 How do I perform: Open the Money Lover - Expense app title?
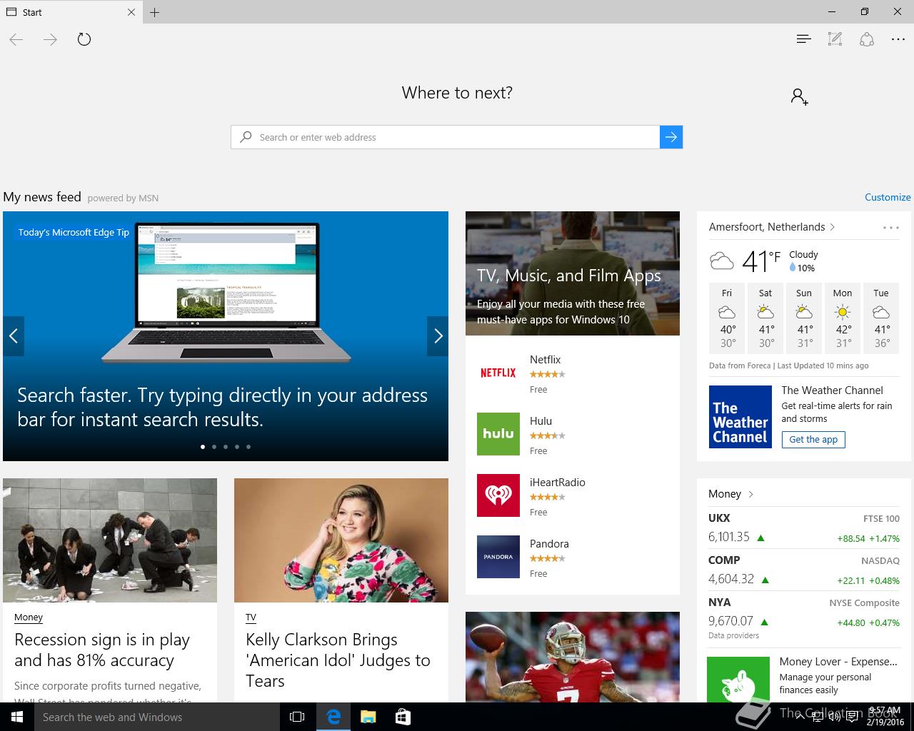(838, 662)
